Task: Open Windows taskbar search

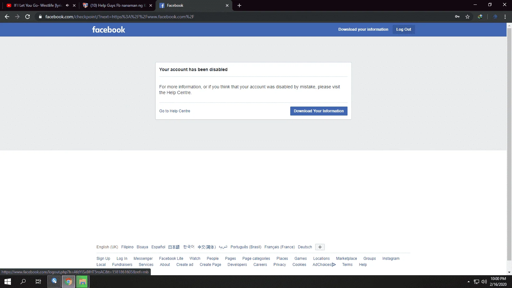Action: pos(23,282)
